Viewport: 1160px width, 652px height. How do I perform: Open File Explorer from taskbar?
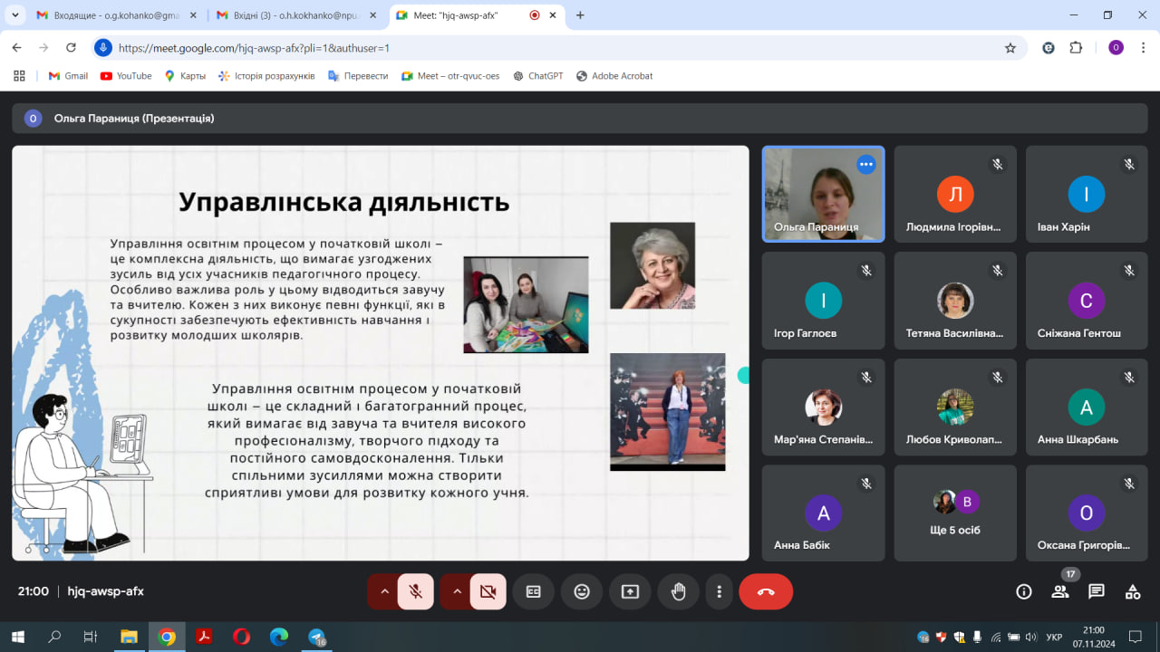coord(129,637)
